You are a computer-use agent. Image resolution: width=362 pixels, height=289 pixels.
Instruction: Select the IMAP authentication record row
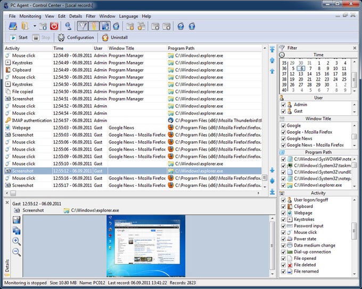[x=133, y=121]
